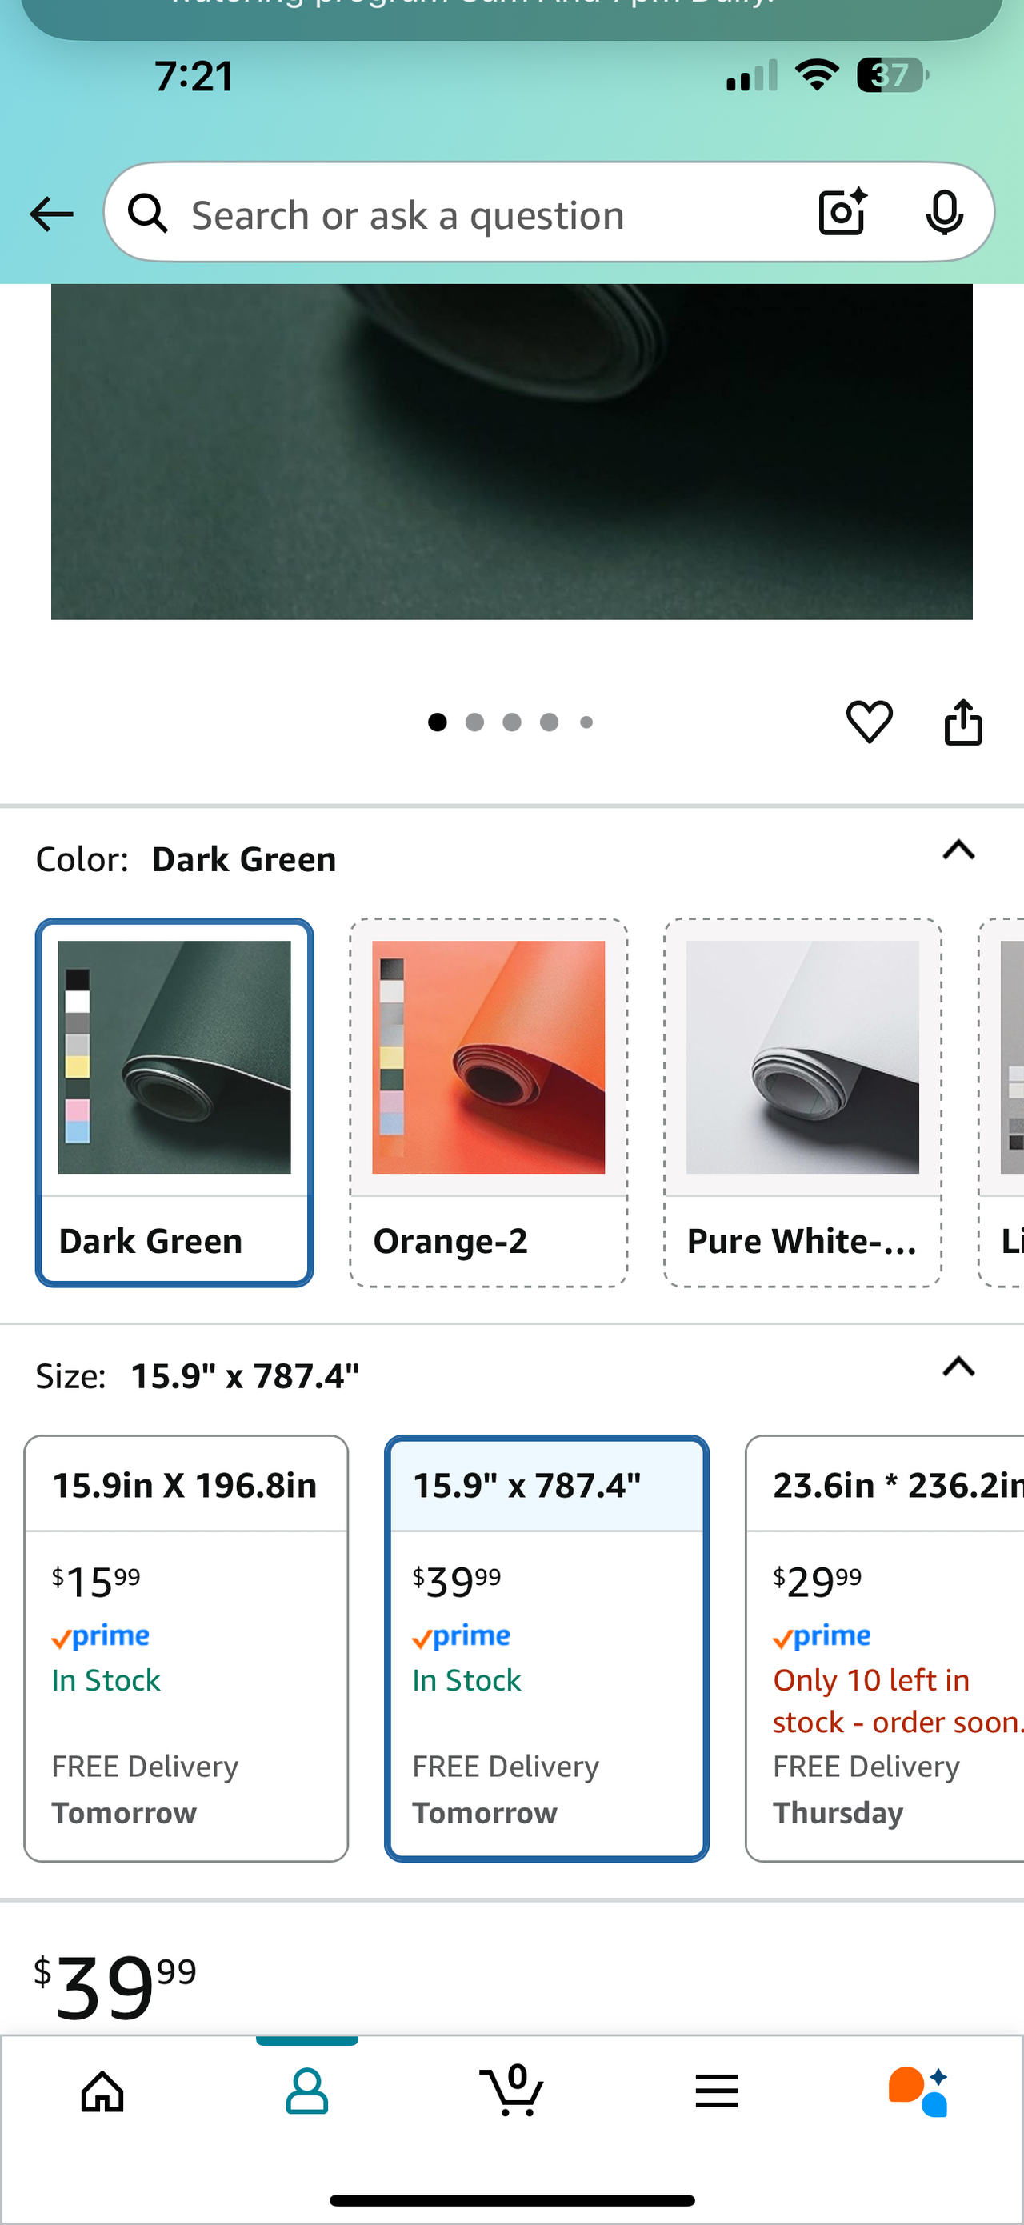Image resolution: width=1024 pixels, height=2225 pixels.
Task: Open camera lens visual search
Action: coord(842,211)
